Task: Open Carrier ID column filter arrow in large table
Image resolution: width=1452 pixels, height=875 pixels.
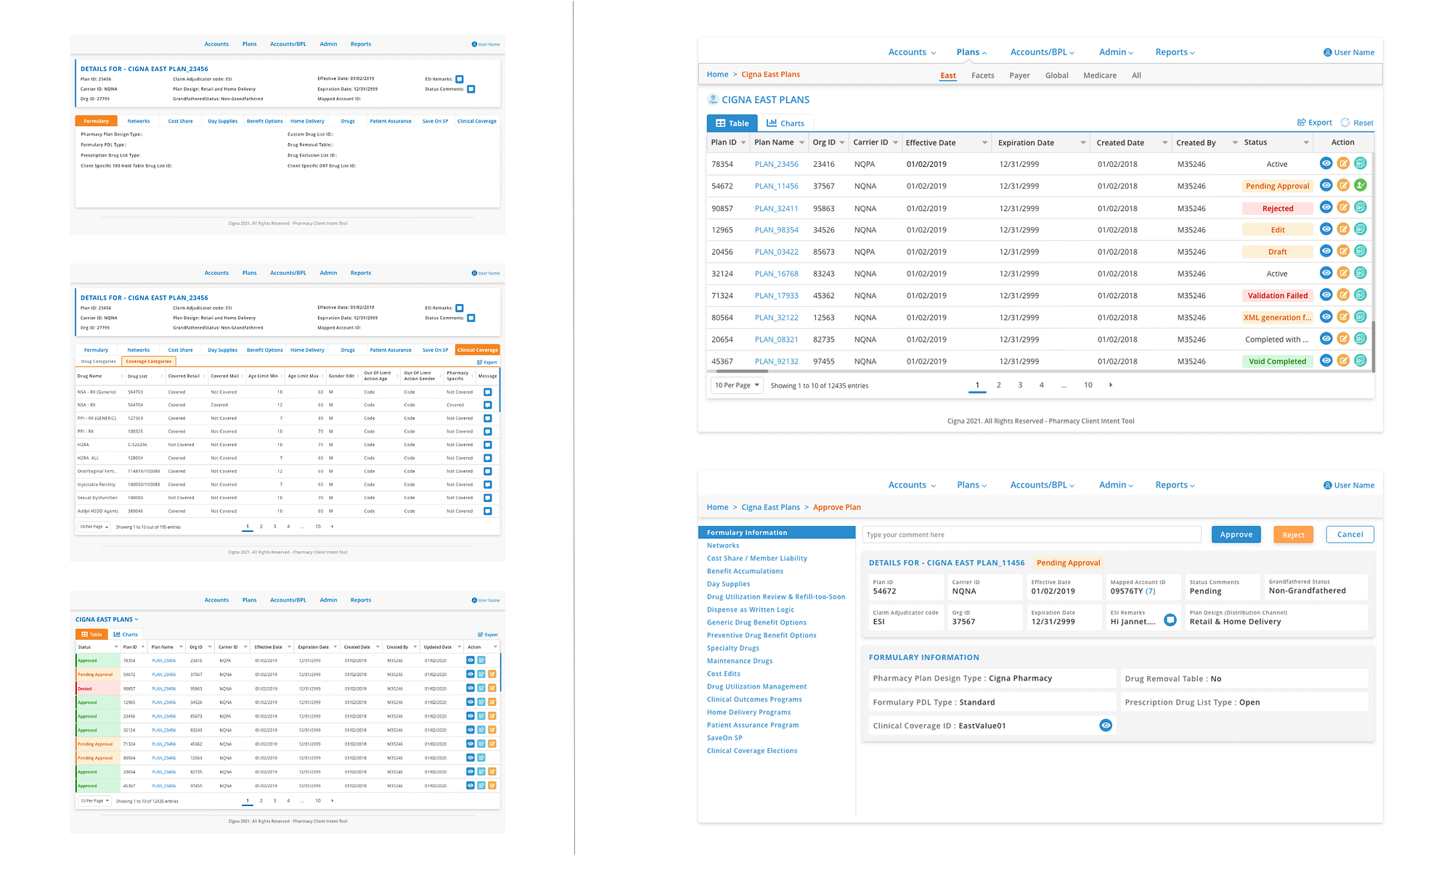Action: coord(895,143)
